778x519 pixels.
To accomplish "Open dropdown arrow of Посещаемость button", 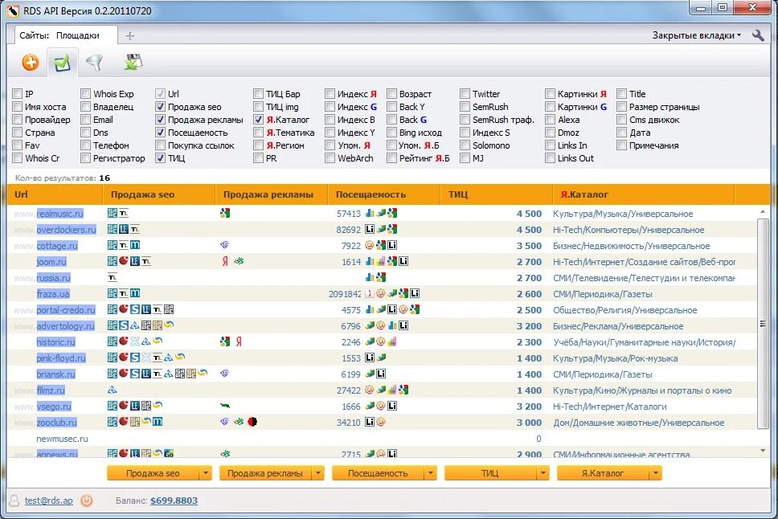I will pos(430,473).
